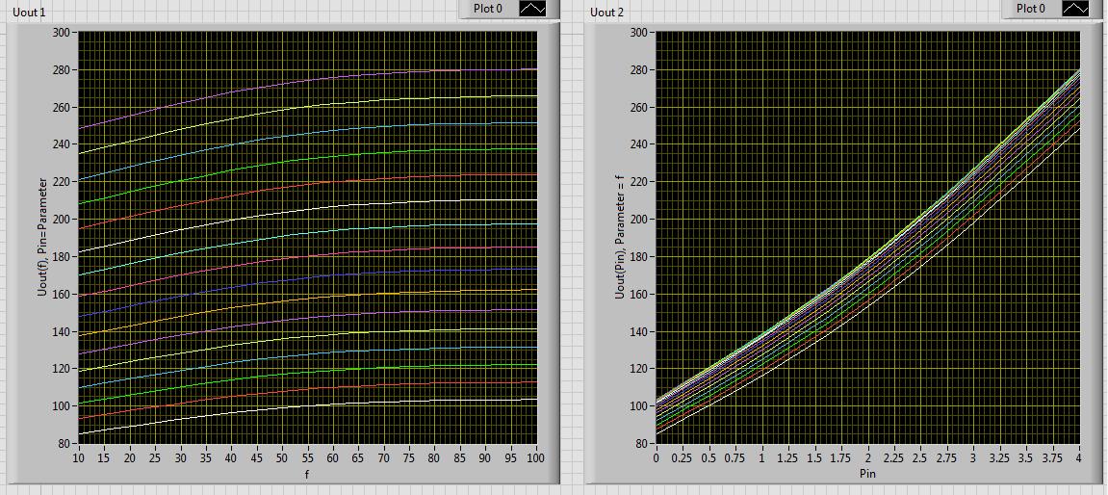The width and height of the screenshot is (1108, 495).
Task: Click the Plot 0 legend icon of Uout 2
Action: [1075, 9]
